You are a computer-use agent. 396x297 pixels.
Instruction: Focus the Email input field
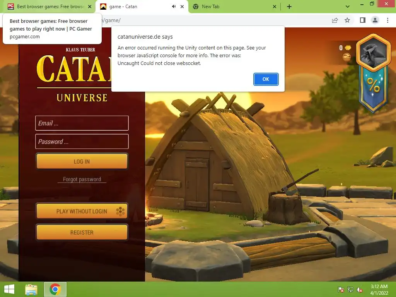point(82,123)
